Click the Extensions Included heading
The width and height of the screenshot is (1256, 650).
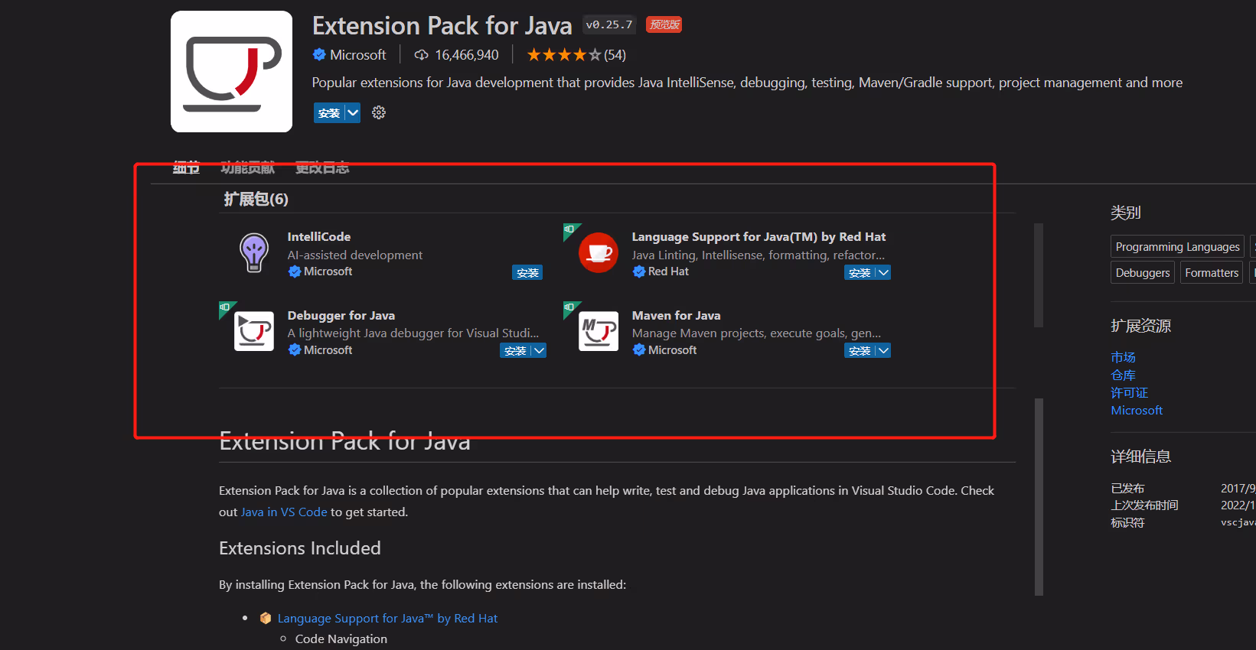coord(300,548)
